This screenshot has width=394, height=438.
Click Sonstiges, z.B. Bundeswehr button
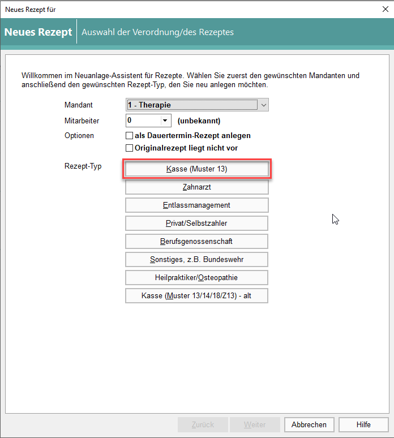(x=196, y=259)
